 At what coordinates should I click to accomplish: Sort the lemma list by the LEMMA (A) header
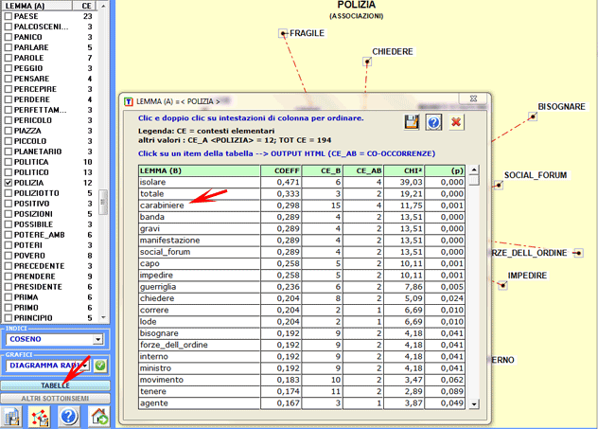pyautogui.click(x=37, y=6)
